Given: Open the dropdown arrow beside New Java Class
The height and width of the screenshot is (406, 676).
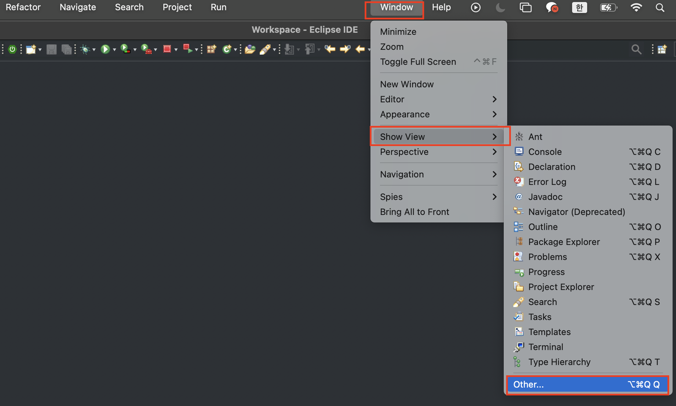Looking at the screenshot, I should (235, 50).
